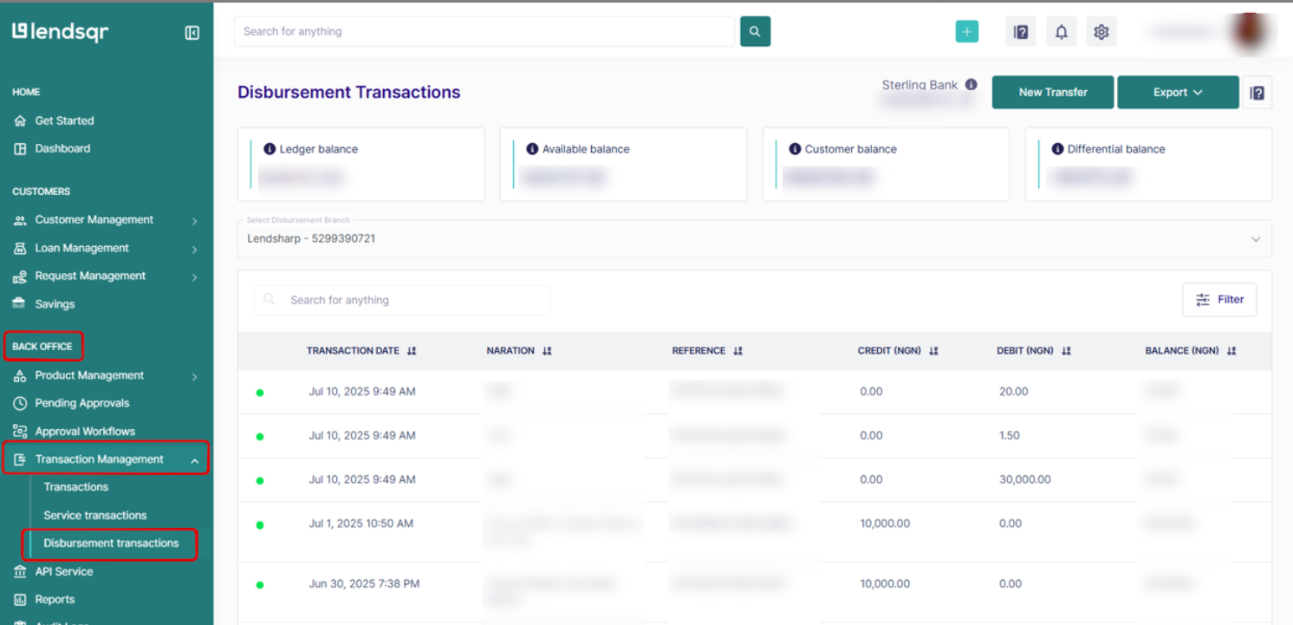Click the help icon next to Export

pyautogui.click(x=1257, y=92)
